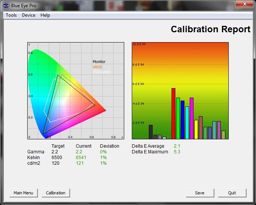The image size is (256, 205).
Task: Quit the Blue Eye Pro application
Action: (232, 193)
